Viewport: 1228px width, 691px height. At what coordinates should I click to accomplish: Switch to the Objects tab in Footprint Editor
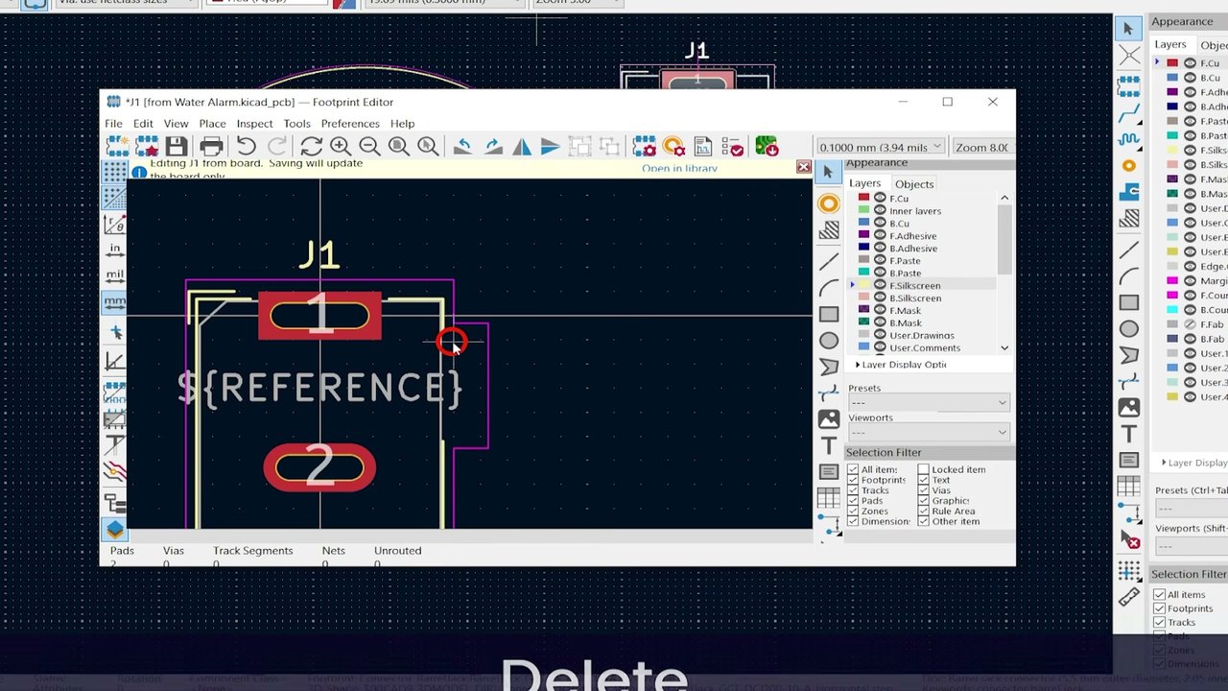[x=913, y=184]
